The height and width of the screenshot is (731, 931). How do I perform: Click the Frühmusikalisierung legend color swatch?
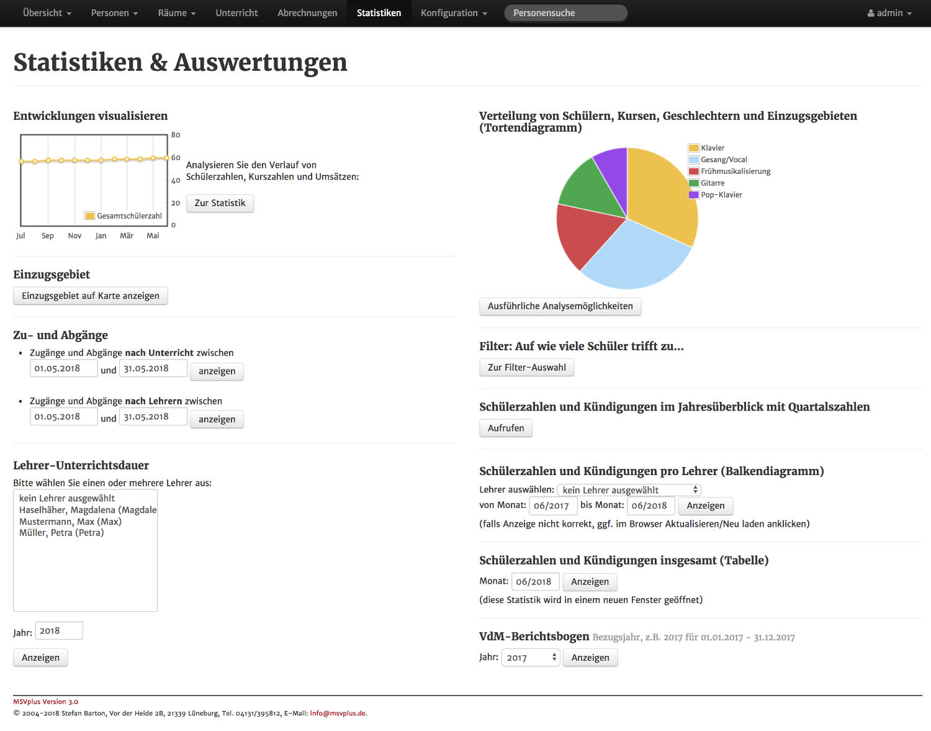[694, 171]
